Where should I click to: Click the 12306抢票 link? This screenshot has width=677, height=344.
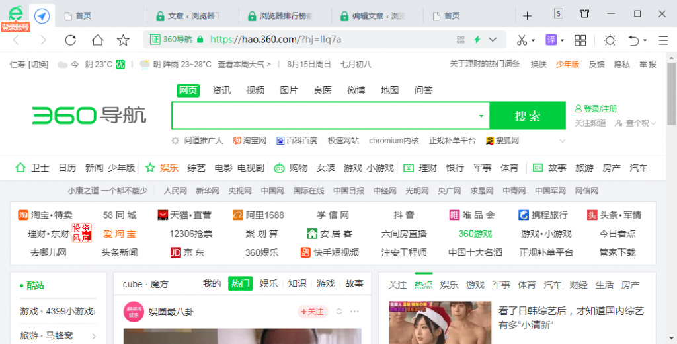(x=191, y=234)
